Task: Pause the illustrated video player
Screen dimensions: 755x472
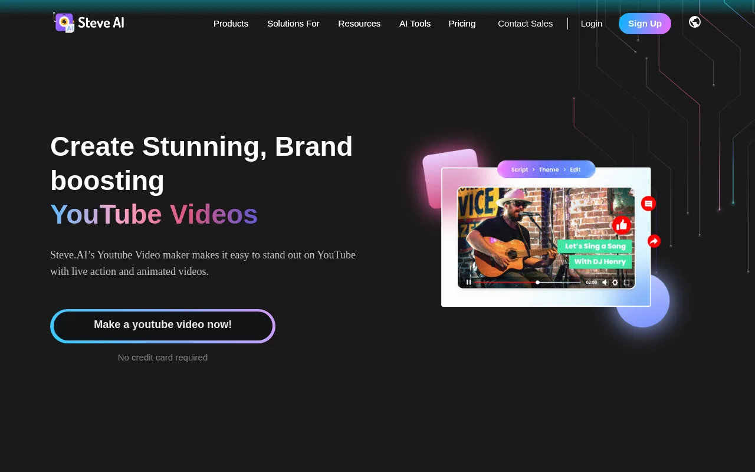Action: (x=469, y=282)
